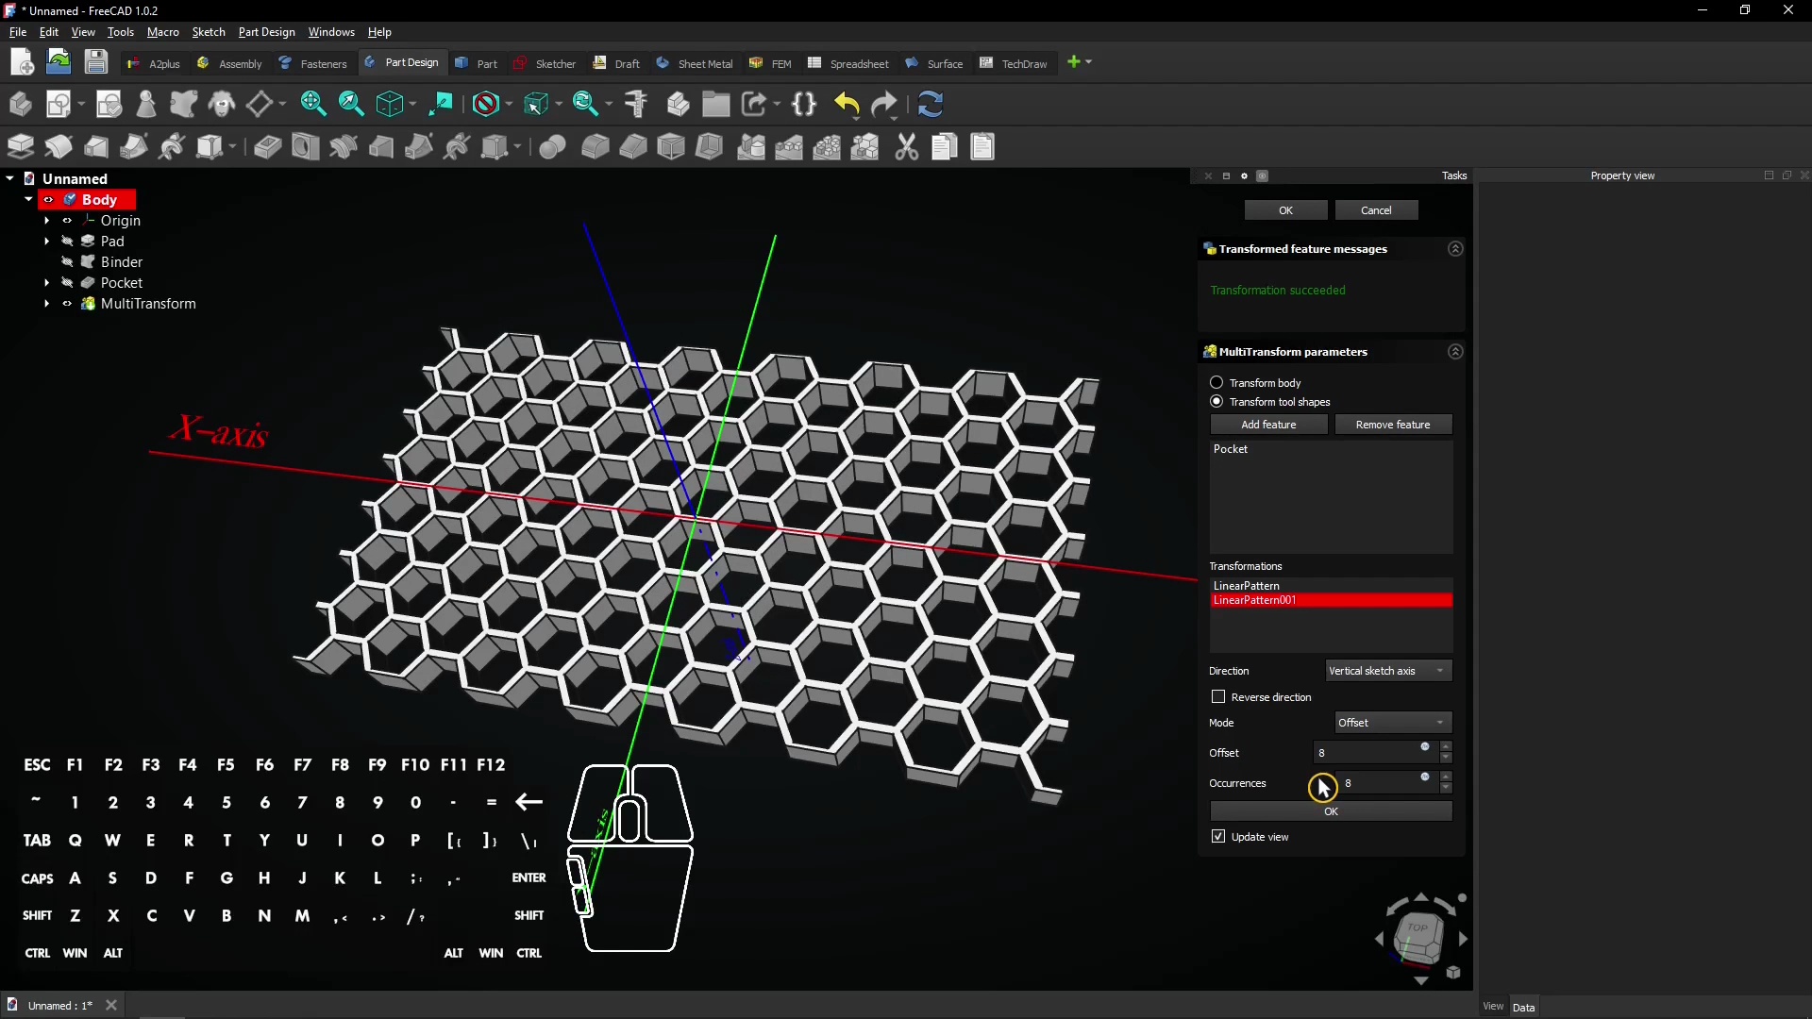Click the Add feature button

1268,425
